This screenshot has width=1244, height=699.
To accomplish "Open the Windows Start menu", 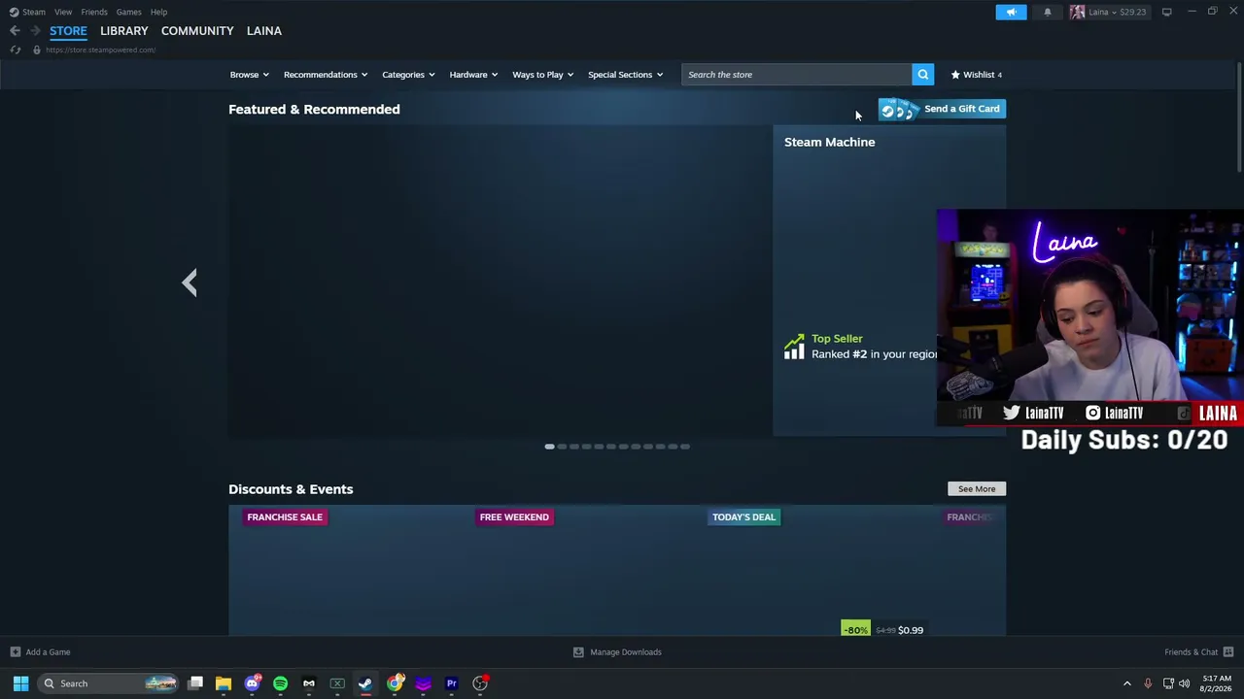I will 20,683.
